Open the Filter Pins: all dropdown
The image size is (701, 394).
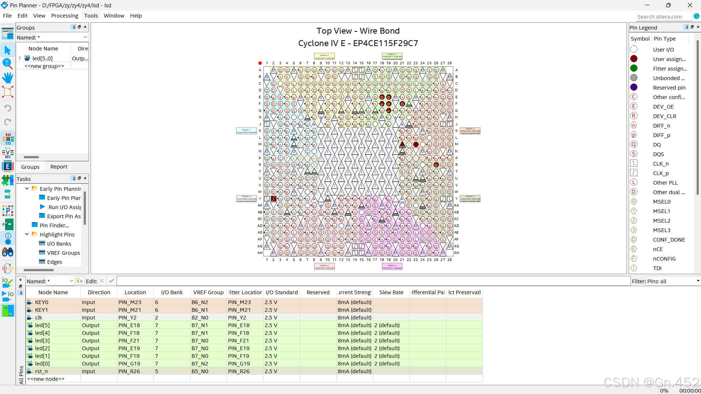[x=698, y=281]
